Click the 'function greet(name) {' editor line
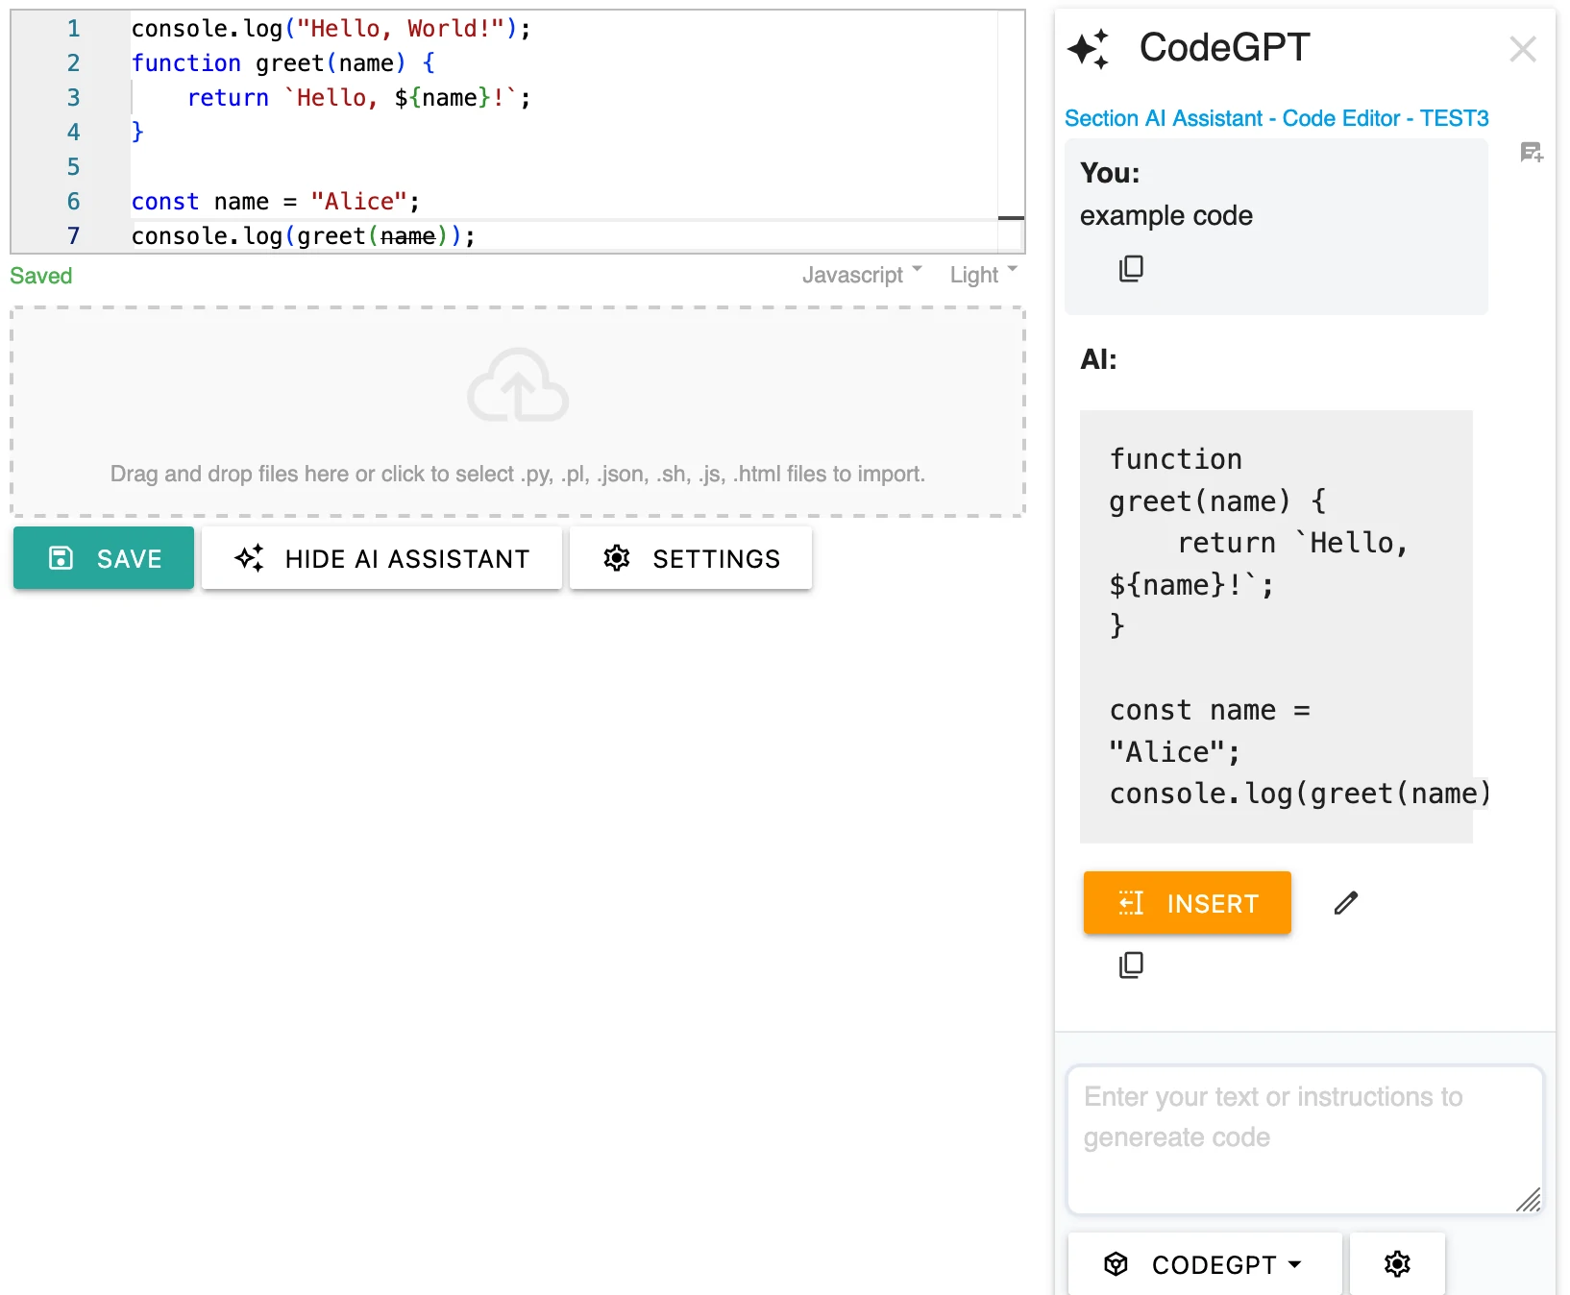This screenshot has height=1295, width=1570. click(283, 63)
